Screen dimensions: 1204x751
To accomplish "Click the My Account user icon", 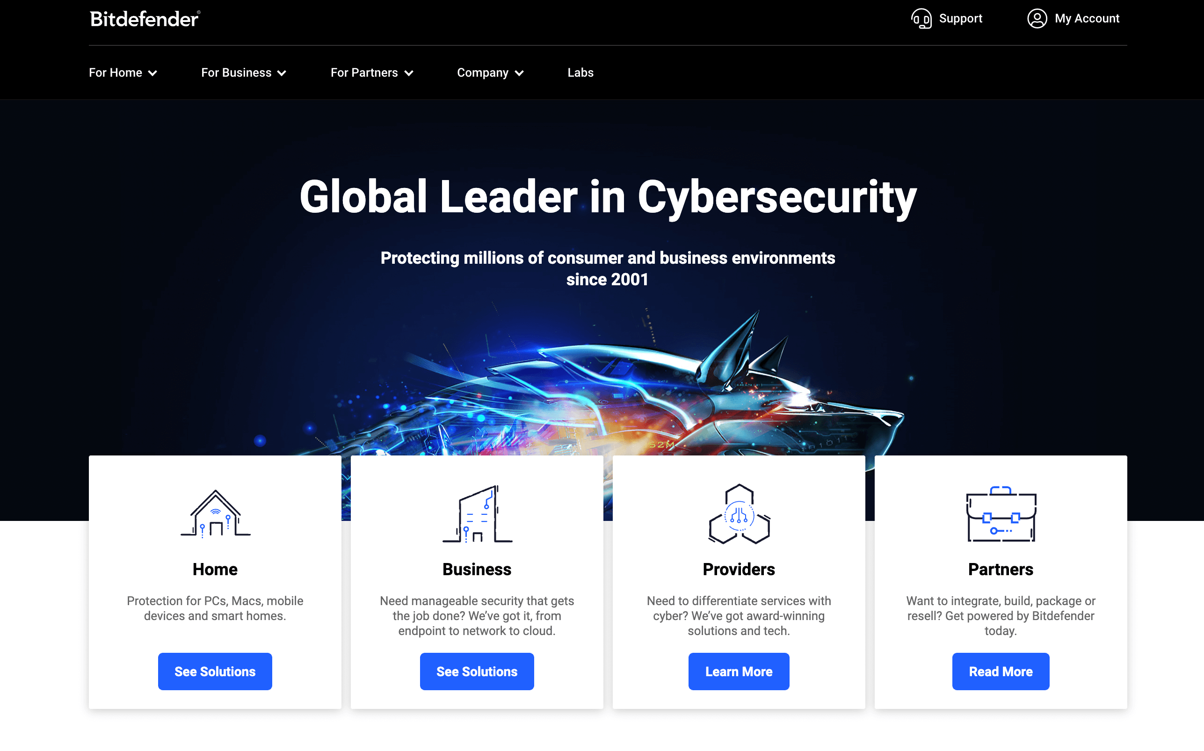I will 1037,19.
